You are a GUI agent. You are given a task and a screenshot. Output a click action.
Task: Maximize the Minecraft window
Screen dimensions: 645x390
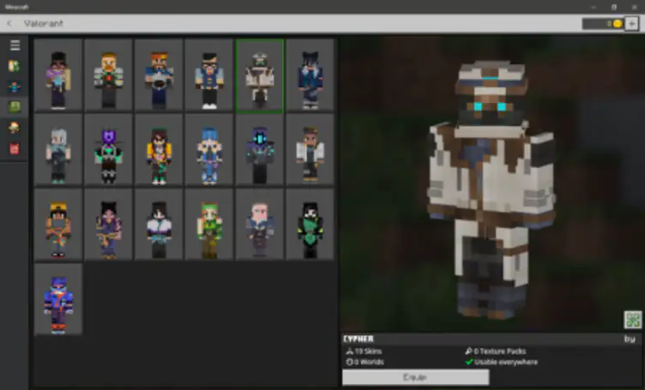click(614, 7)
